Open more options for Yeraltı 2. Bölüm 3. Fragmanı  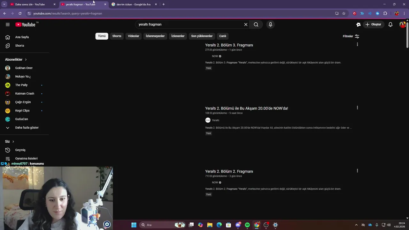(x=357, y=44)
